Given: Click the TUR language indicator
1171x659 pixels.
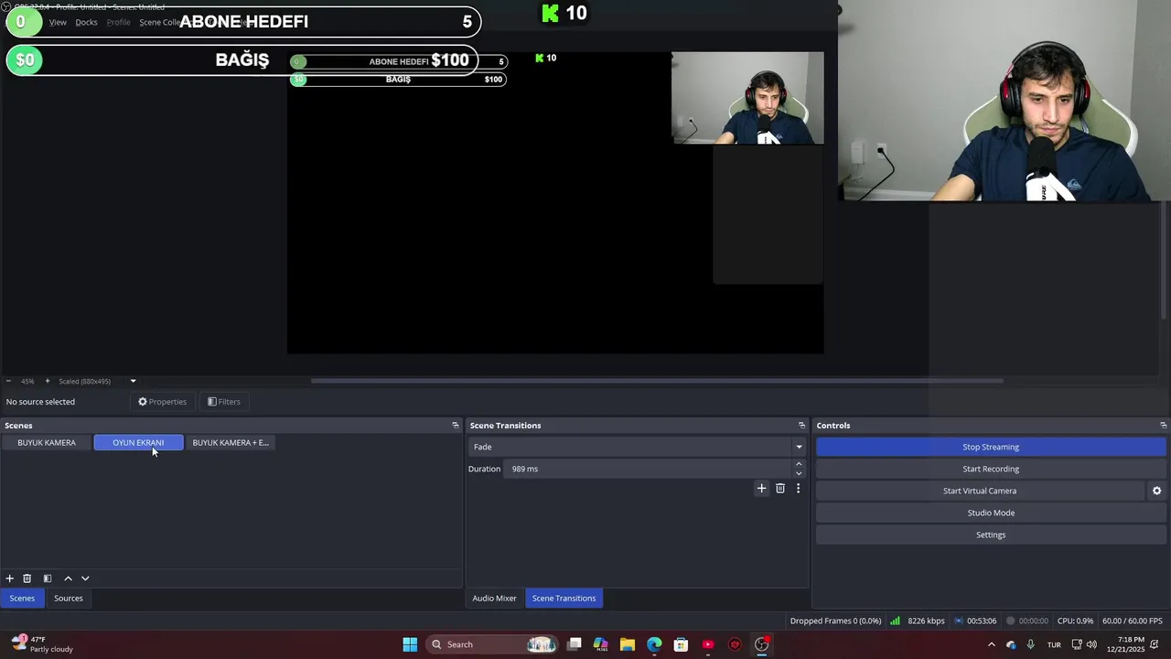Looking at the screenshot, I should [x=1054, y=644].
